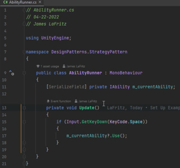The width and height of the screenshot is (180, 168).
Task: Click the 'Use' method call on line 17
Action: point(116,136)
